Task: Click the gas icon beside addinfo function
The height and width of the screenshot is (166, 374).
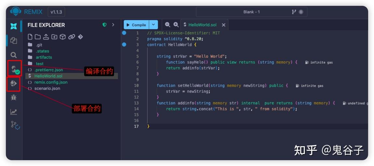Action: click(x=345, y=103)
